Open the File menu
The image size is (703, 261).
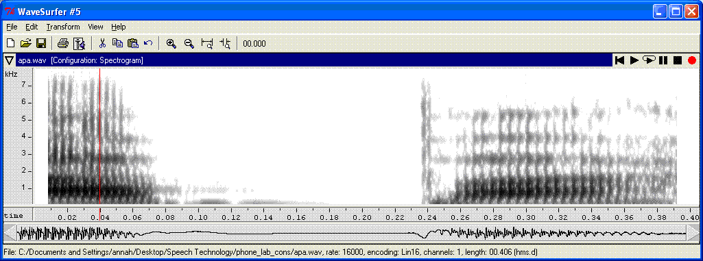click(x=12, y=27)
